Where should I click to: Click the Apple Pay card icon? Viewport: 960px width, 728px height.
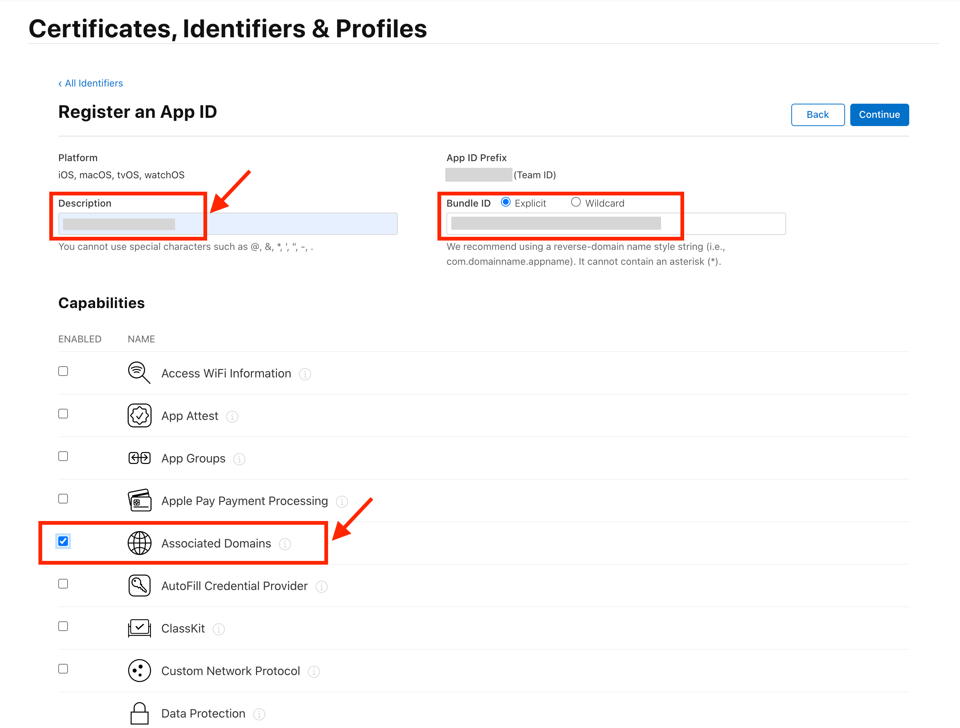(x=139, y=501)
